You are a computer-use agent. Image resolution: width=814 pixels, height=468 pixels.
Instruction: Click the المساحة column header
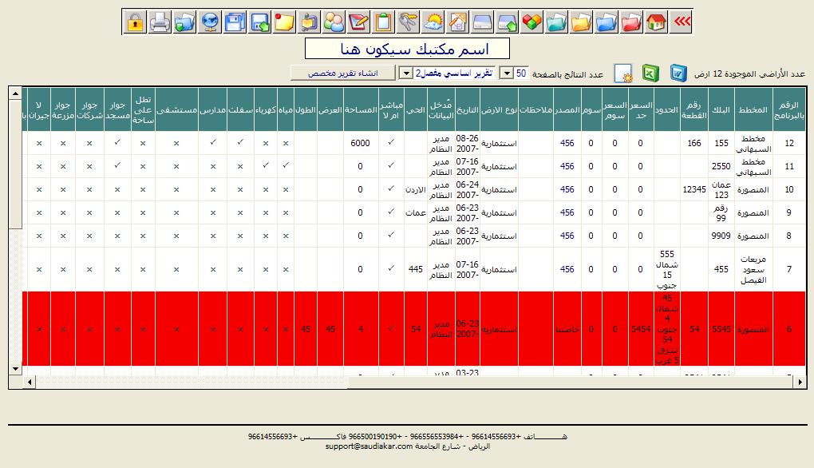pyautogui.click(x=361, y=109)
